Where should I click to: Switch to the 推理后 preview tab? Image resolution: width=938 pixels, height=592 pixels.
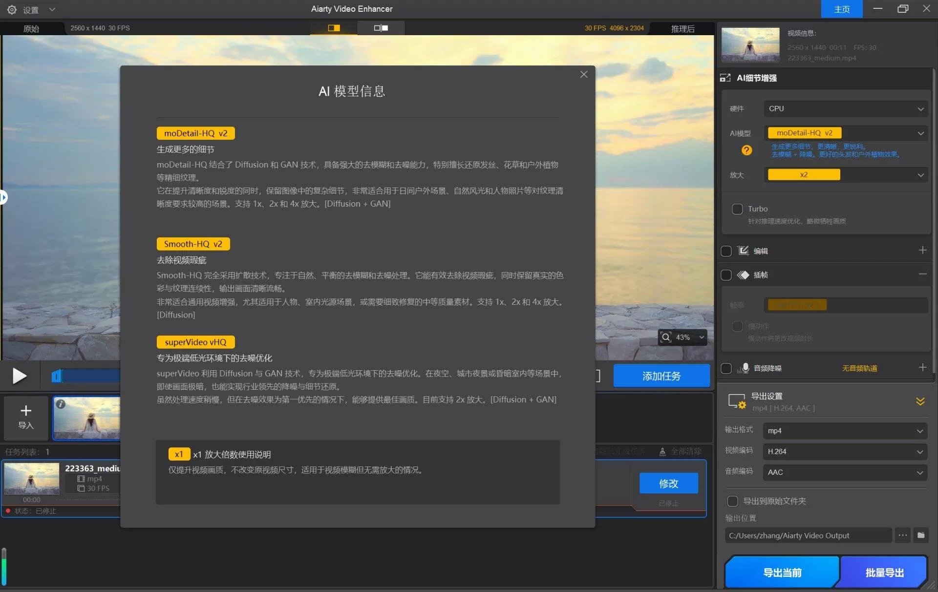point(682,28)
